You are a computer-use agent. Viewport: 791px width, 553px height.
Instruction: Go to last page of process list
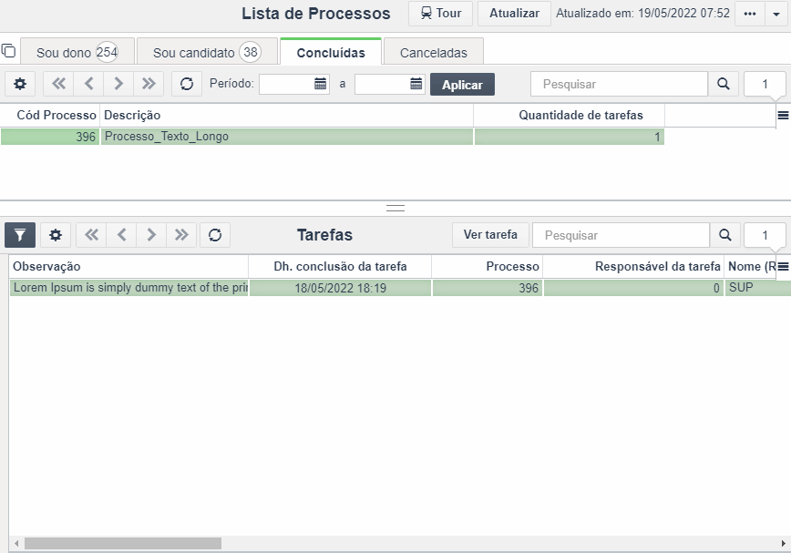pyautogui.click(x=149, y=84)
